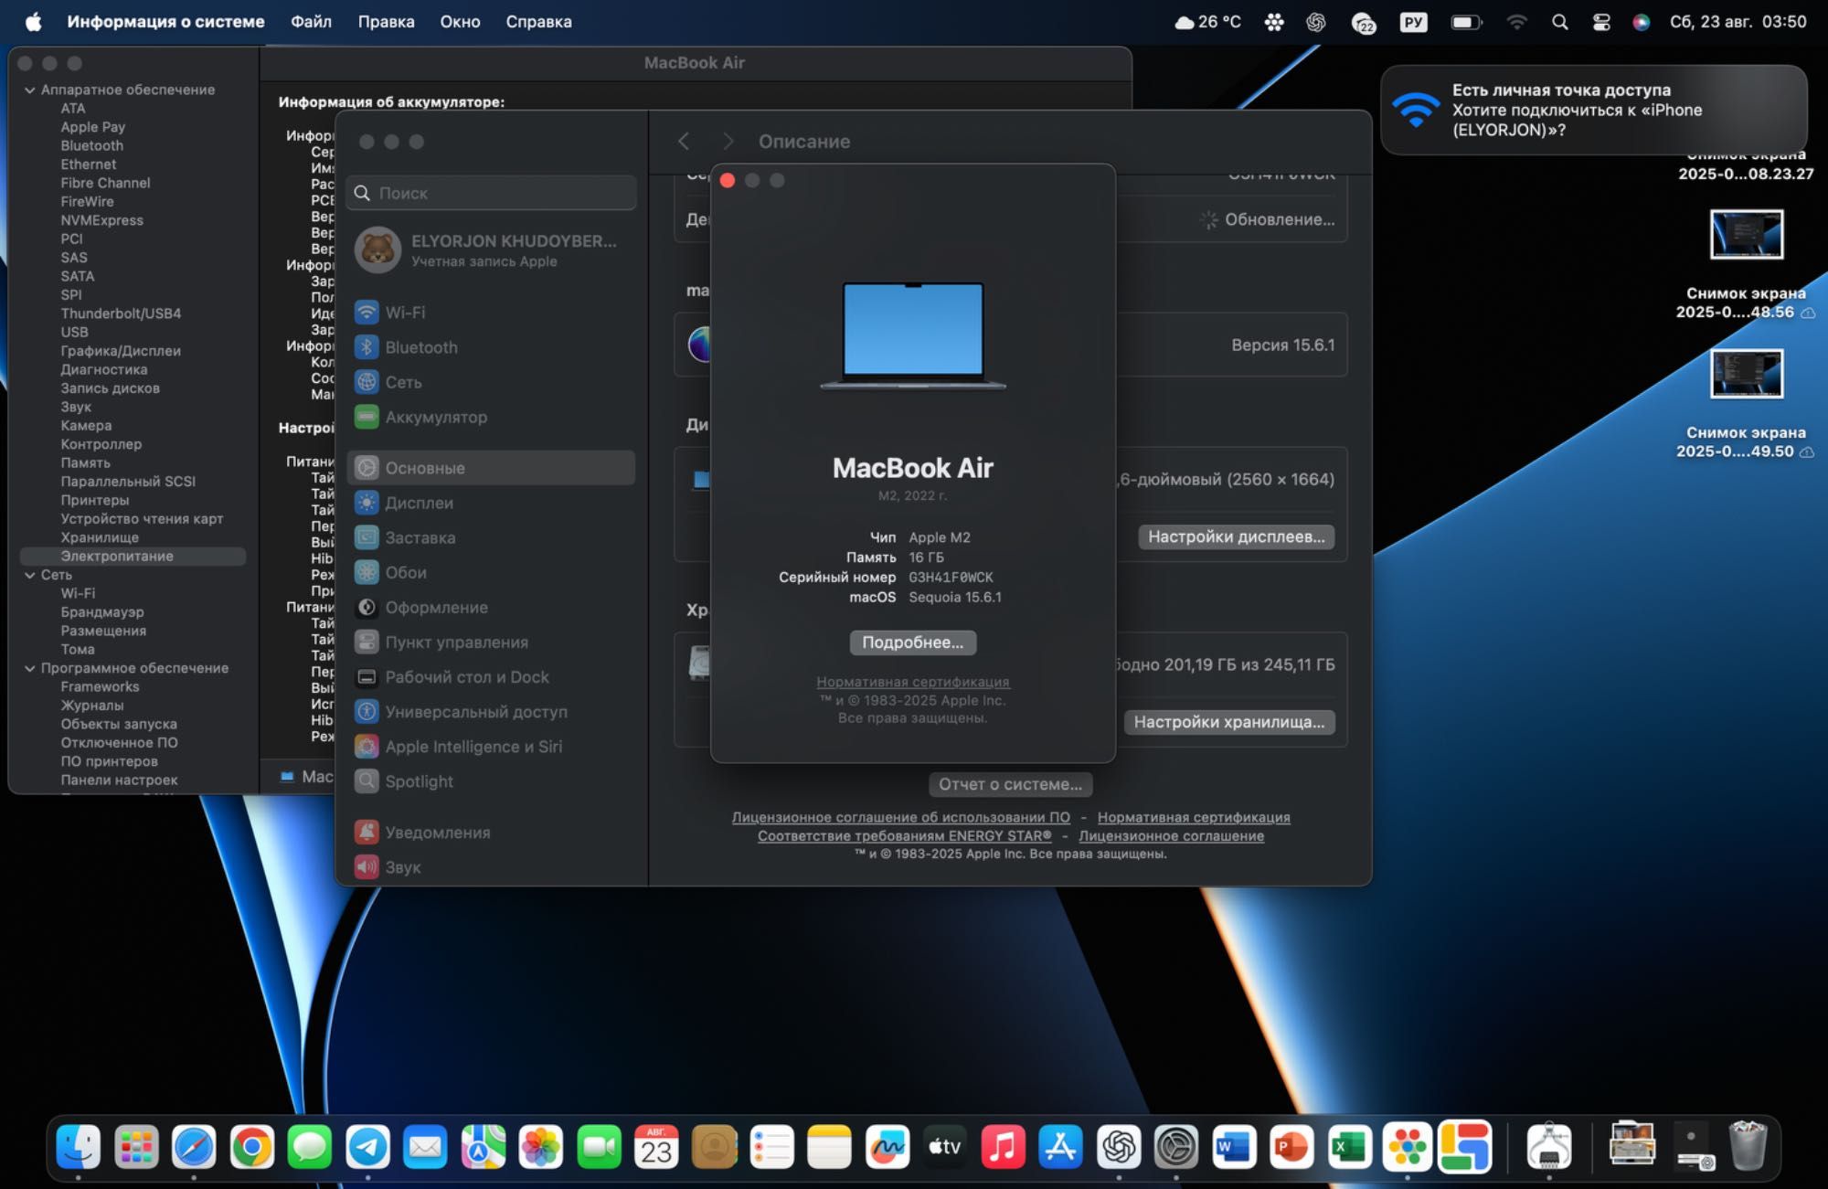The image size is (1828, 1189).
Task: Select NVMExpress in hardware tree
Action: [101, 220]
